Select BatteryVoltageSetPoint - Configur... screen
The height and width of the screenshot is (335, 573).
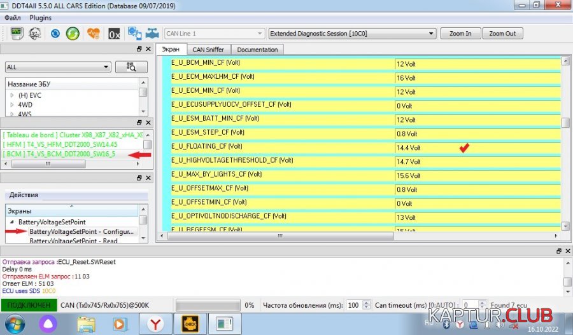click(x=81, y=231)
